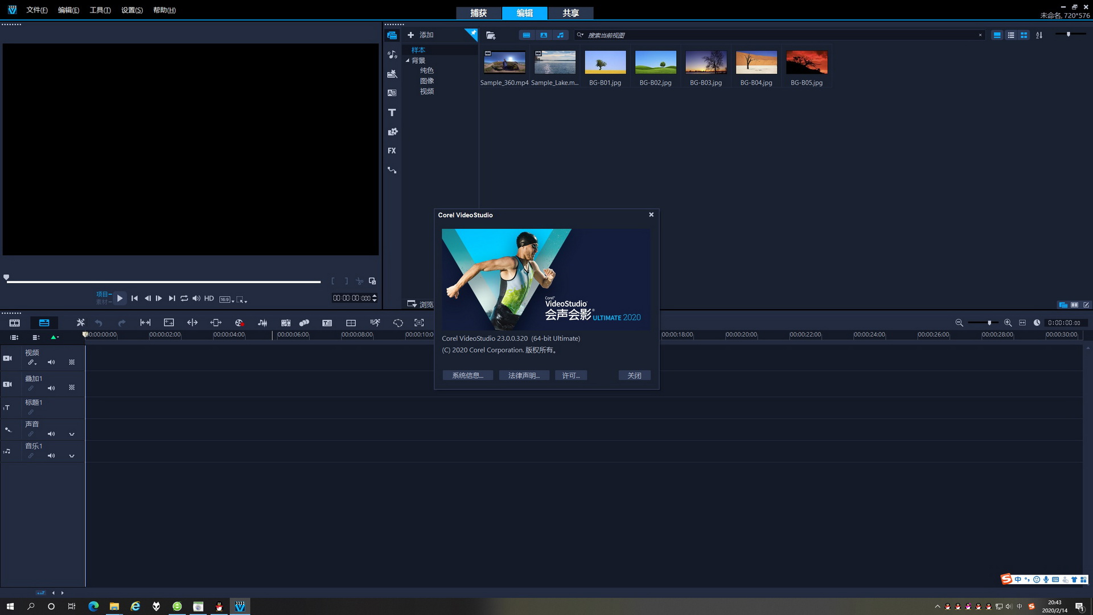Open the Media library panel icon
The width and height of the screenshot is (1093, 615).
point(392,35)
